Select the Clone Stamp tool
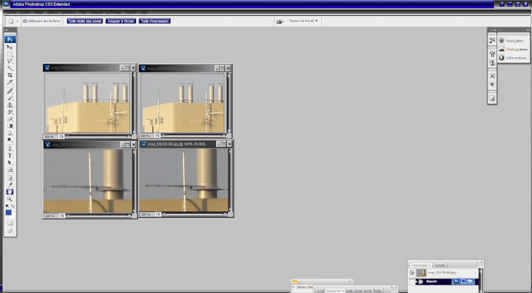532x293 pixels. [x=10, y=105]
